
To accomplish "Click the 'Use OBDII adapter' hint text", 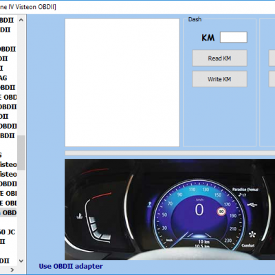I will point(71,266).
